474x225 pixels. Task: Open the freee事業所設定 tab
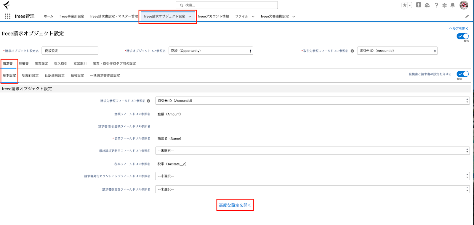click(x=72, y=16)
